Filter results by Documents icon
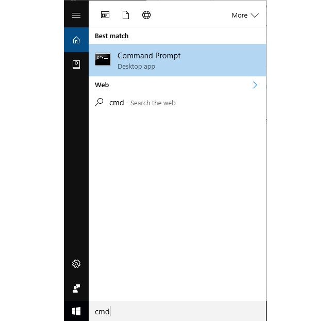 [125, 15]
